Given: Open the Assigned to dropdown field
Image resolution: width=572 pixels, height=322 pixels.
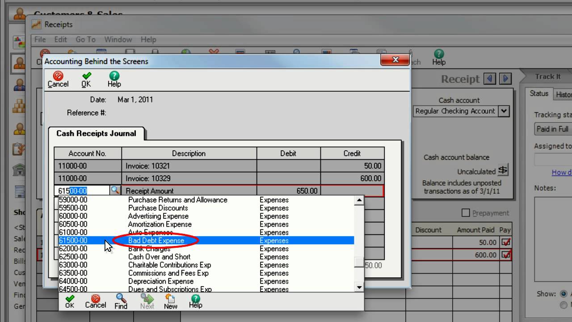Looking at the screenshot, I should tap(553, 160).
